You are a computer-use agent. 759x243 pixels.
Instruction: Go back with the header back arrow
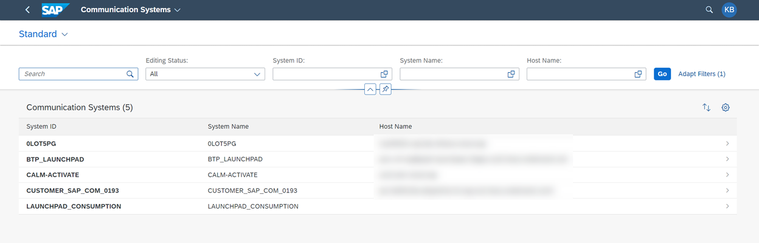point(27,10)
